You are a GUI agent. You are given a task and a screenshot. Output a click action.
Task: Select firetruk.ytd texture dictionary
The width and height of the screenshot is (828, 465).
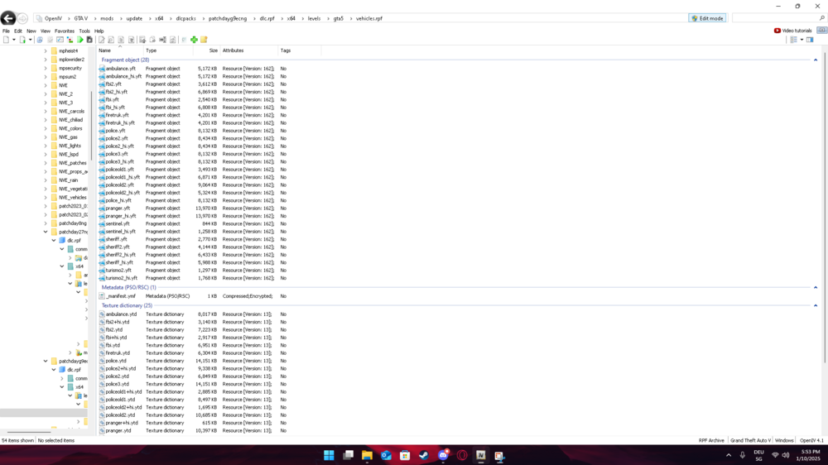click(x=118, y=353)
